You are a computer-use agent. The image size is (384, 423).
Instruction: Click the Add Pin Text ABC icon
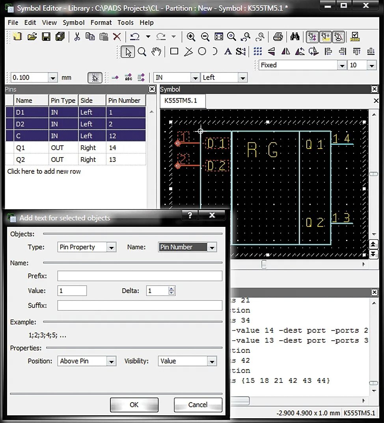click(129, 78)
